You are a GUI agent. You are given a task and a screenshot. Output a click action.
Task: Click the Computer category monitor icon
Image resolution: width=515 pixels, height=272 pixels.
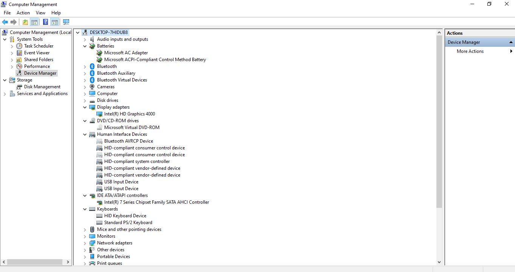point(92,94)
